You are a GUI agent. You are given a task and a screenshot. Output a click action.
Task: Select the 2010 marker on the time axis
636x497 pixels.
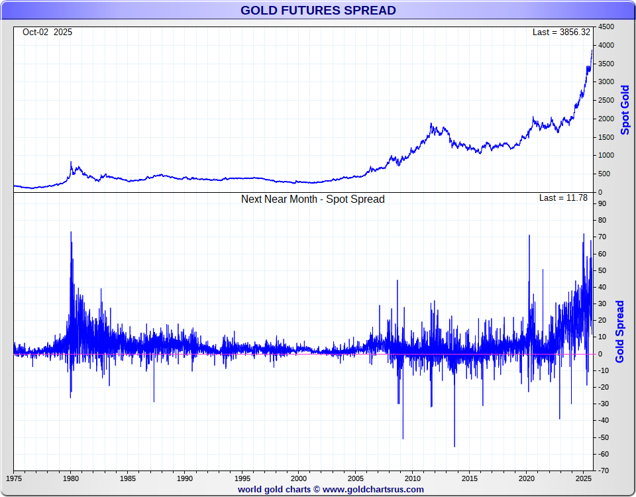pos(413,478)
